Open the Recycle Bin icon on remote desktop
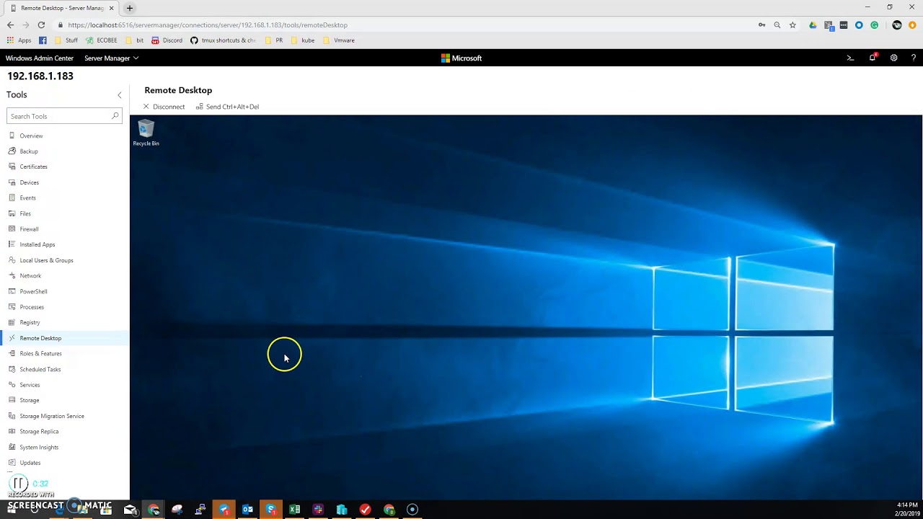The image size is (923, 519). click(146, 134)
